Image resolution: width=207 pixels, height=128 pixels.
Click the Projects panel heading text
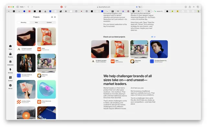(36, 17)
